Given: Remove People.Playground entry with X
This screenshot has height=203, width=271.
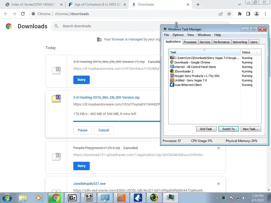Looking at the screenshot, I should tap(218, 148).
